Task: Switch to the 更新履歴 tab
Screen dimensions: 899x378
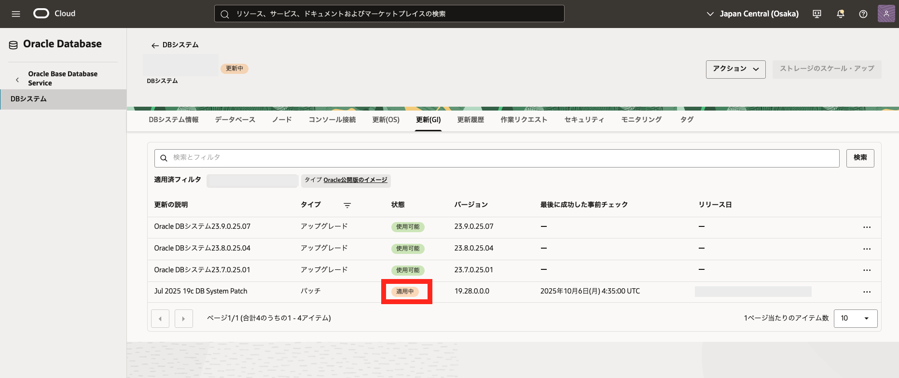Action: 470,120
